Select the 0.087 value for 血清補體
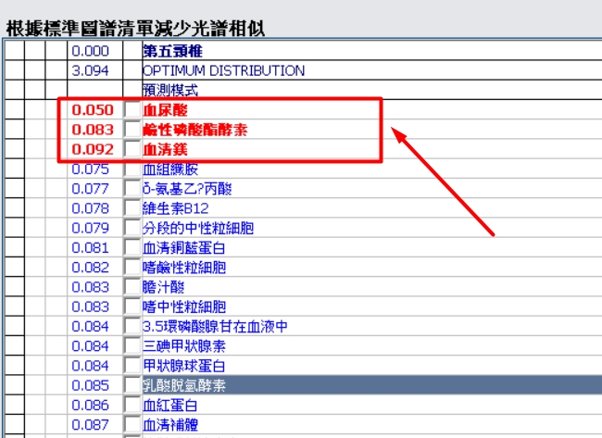The image size is (602, 438). [90, 424]
